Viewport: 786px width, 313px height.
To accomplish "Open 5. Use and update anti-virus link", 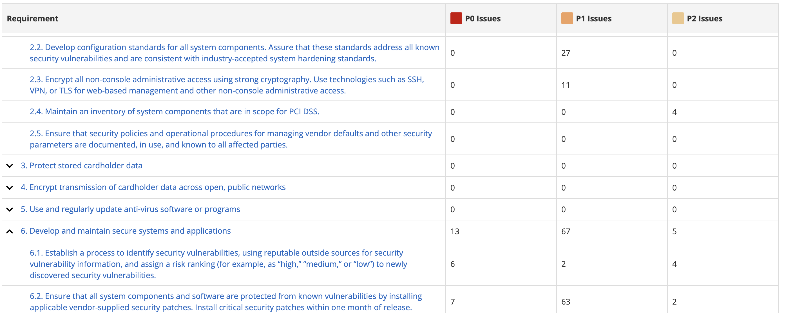I will (x=130, y=209).
